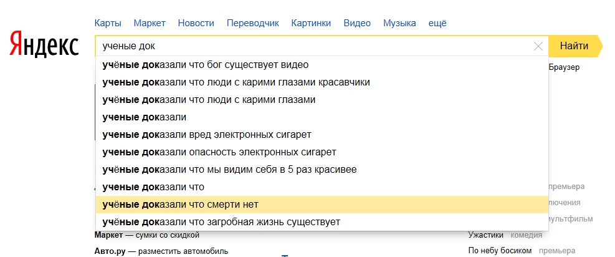This screenshot has height=257, width=615.
Task: Open the Переводчик service link
Action: pos(252,23)
